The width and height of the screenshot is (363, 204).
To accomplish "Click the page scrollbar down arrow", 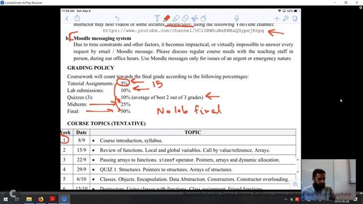I will click(x=298, y=172).
